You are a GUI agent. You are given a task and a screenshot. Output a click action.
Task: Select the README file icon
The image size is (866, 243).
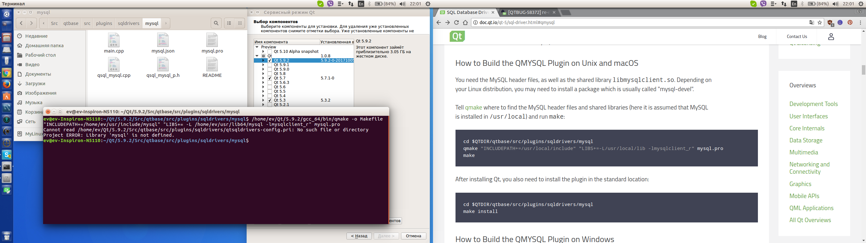coord(212,65)
